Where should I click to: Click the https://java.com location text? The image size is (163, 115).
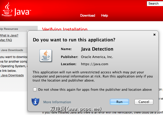coord(94,64)
